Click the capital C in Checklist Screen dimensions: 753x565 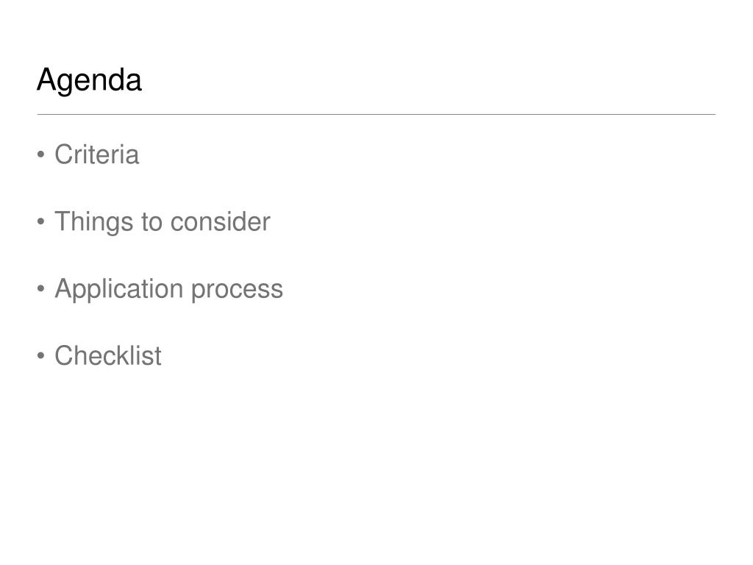(x=65, y=356)
